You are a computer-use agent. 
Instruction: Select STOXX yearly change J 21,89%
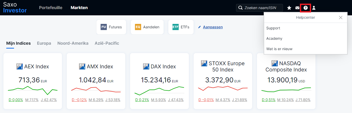[x=240, y=100]
